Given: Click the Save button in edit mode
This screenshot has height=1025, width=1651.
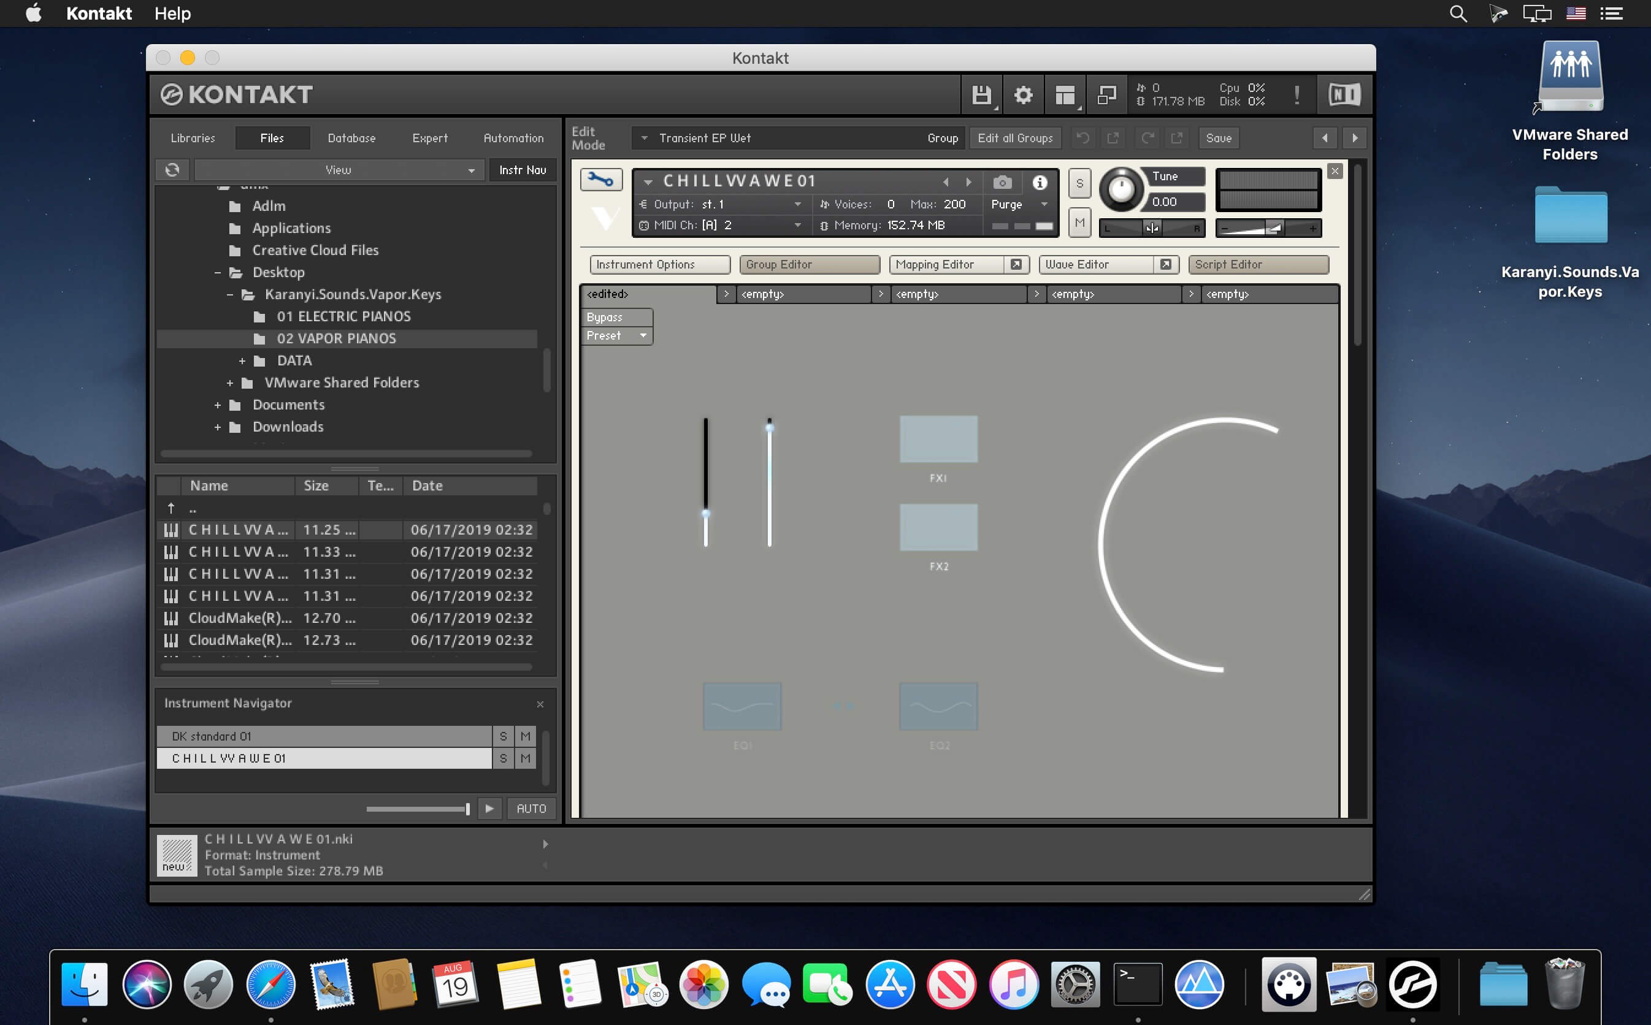Looking at the screenshot, I should [x=1219, y=139].
